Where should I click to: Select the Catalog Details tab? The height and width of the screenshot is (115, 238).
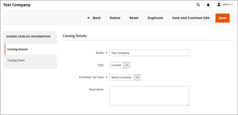(x=31, y=49)
